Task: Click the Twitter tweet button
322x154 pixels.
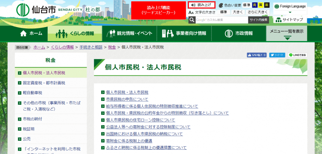Action: 277,55
